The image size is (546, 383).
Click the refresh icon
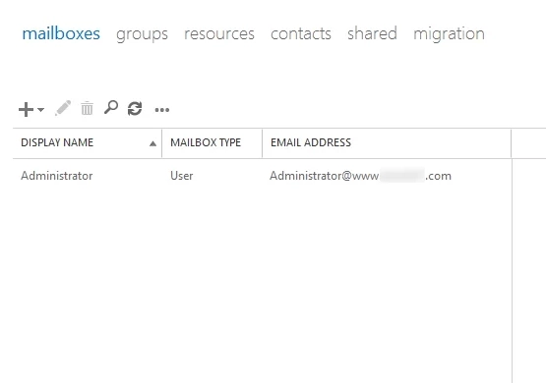click(135, 108)
